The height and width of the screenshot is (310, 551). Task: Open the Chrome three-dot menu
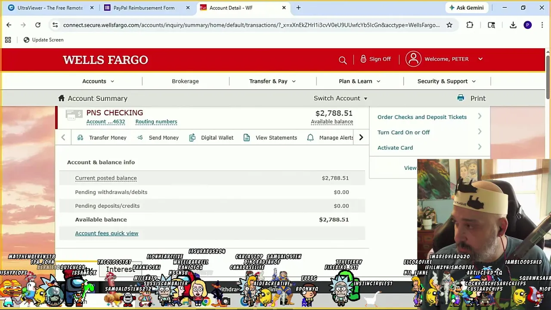coord(542,25)
